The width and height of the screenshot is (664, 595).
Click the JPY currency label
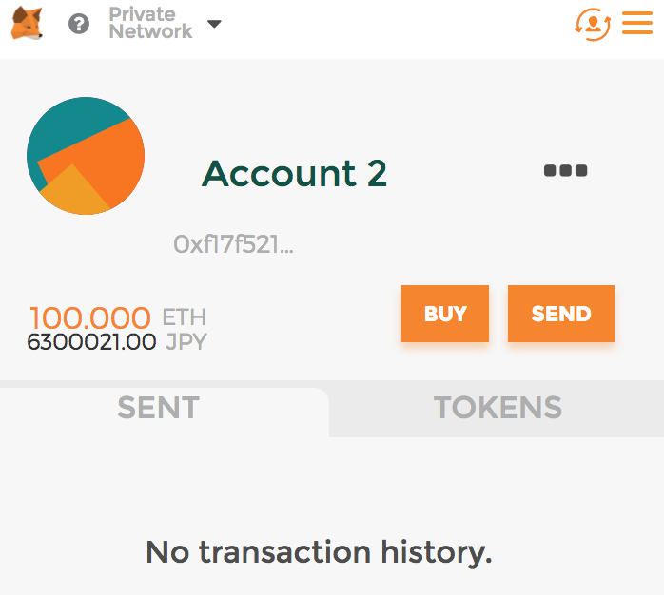186,342
